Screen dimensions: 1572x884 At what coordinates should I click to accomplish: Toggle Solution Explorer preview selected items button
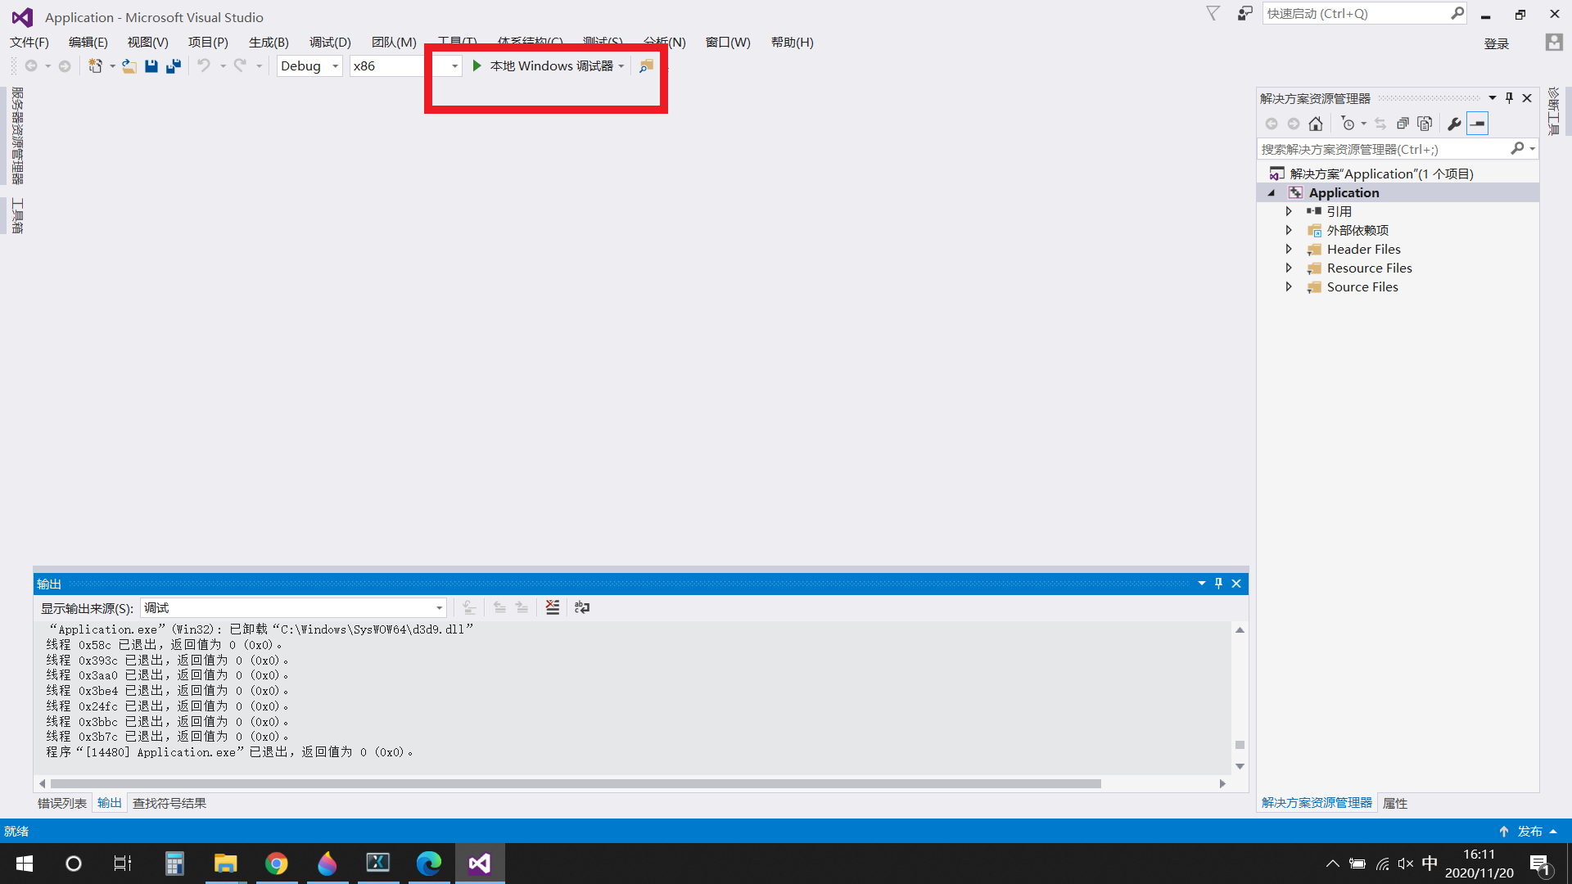point(1477,124)
